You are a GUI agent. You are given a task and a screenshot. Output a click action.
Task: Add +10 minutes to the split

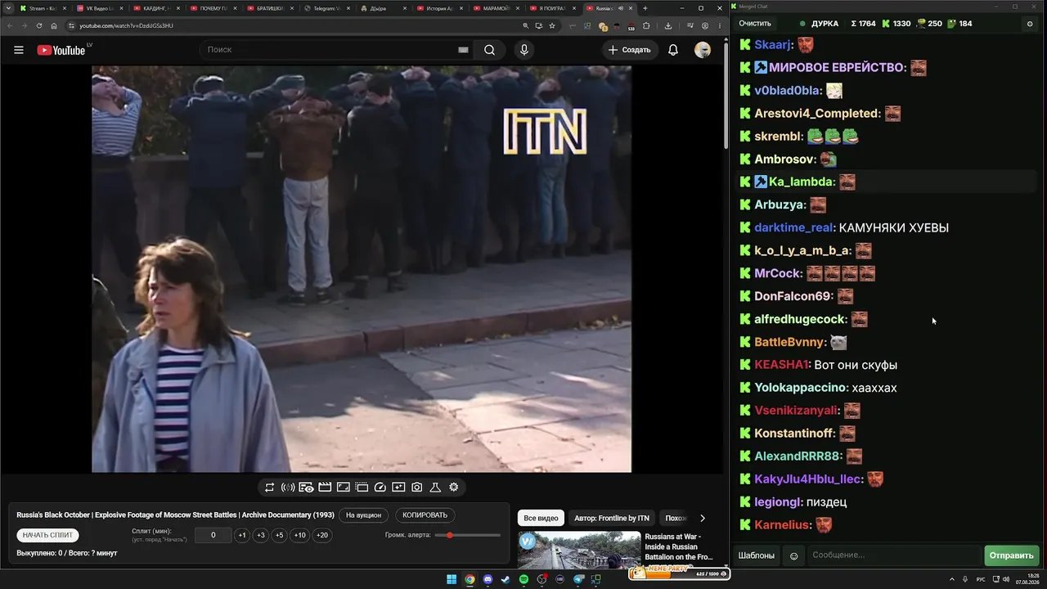300,535
